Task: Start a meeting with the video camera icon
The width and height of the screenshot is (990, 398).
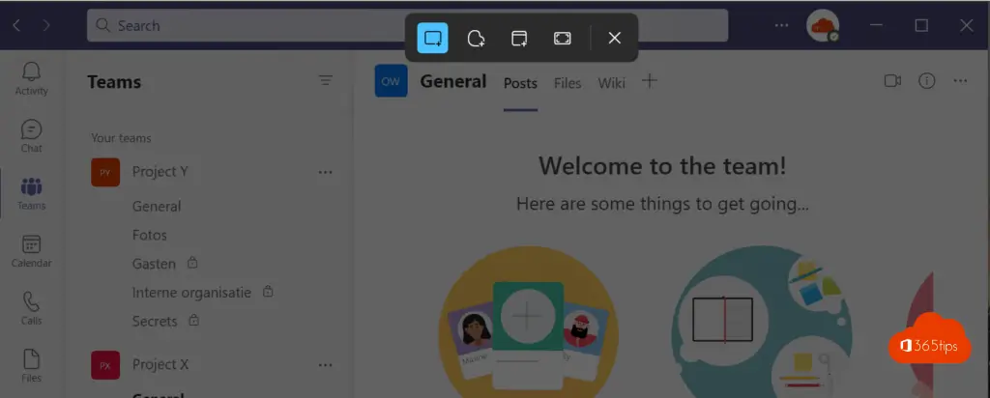Action: pyautogui.click(x=892, y=81)
